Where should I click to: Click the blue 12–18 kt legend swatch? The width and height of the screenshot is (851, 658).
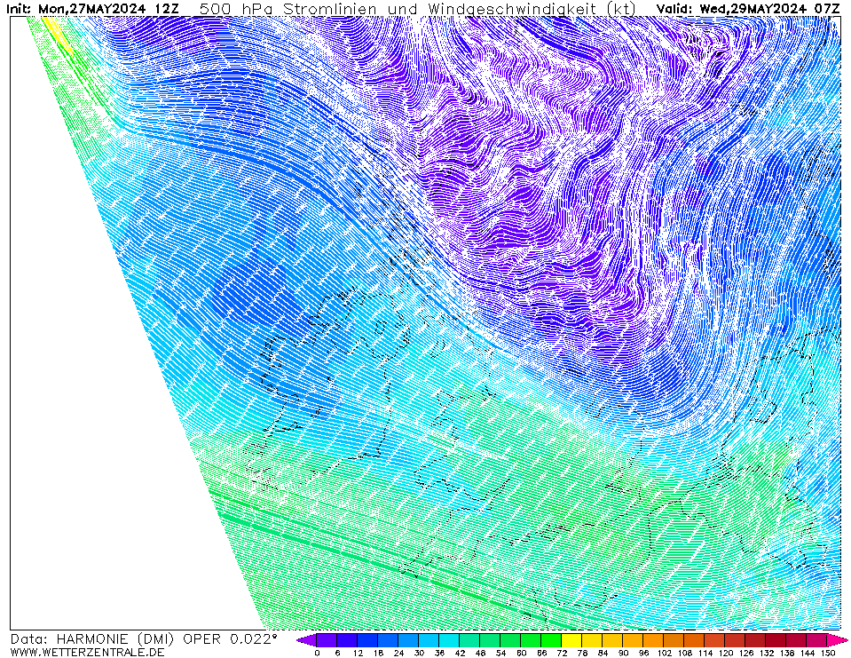(367, 640)
